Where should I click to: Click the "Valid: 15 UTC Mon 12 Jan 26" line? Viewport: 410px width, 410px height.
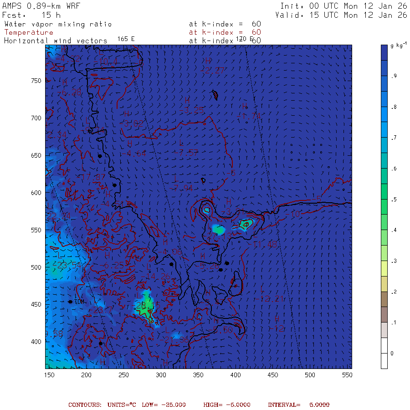[x=341, y=15]
